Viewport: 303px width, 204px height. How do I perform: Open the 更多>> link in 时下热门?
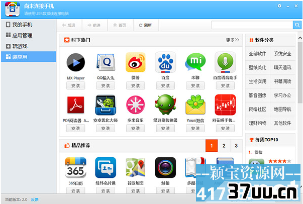pos(233,40)
